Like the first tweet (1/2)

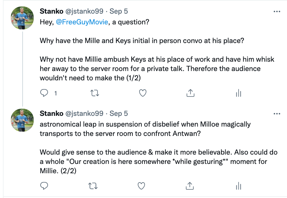tap(142, 93)
